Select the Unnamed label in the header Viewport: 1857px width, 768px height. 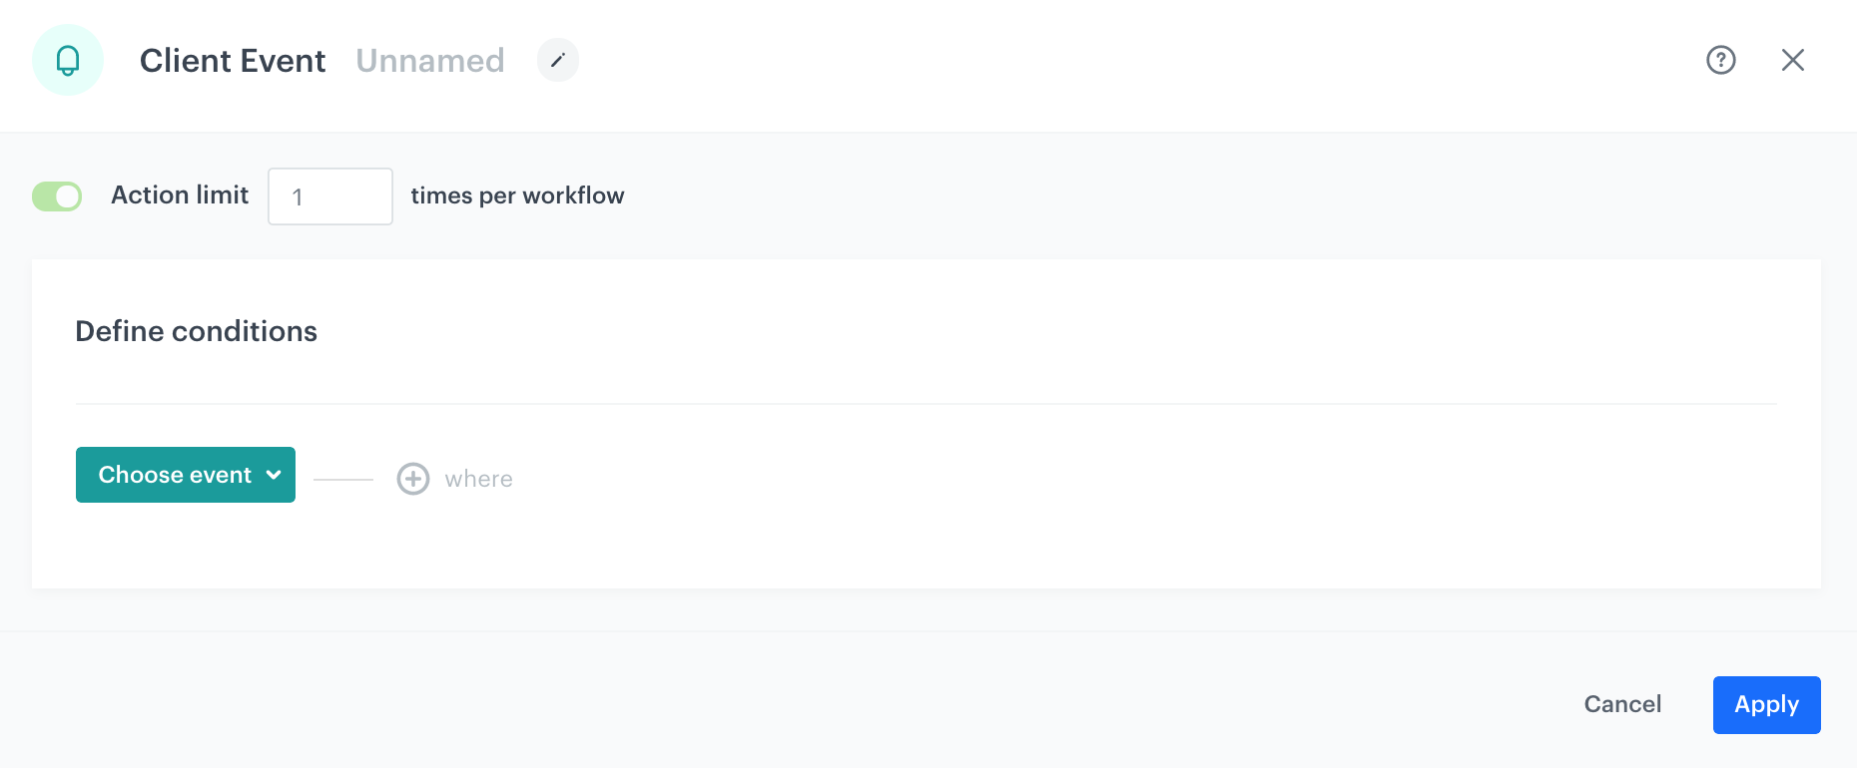430,61
